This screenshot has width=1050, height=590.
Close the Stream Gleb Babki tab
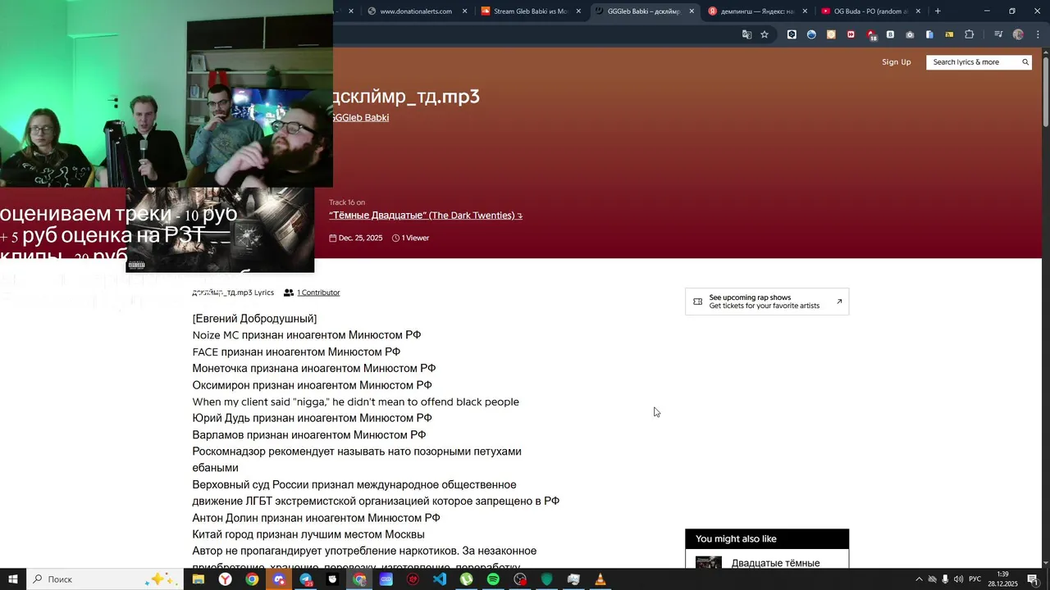tap(578, 11)
